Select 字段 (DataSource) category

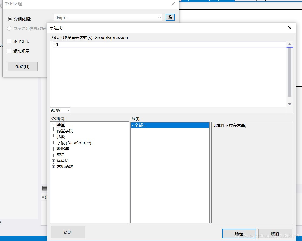73,143
